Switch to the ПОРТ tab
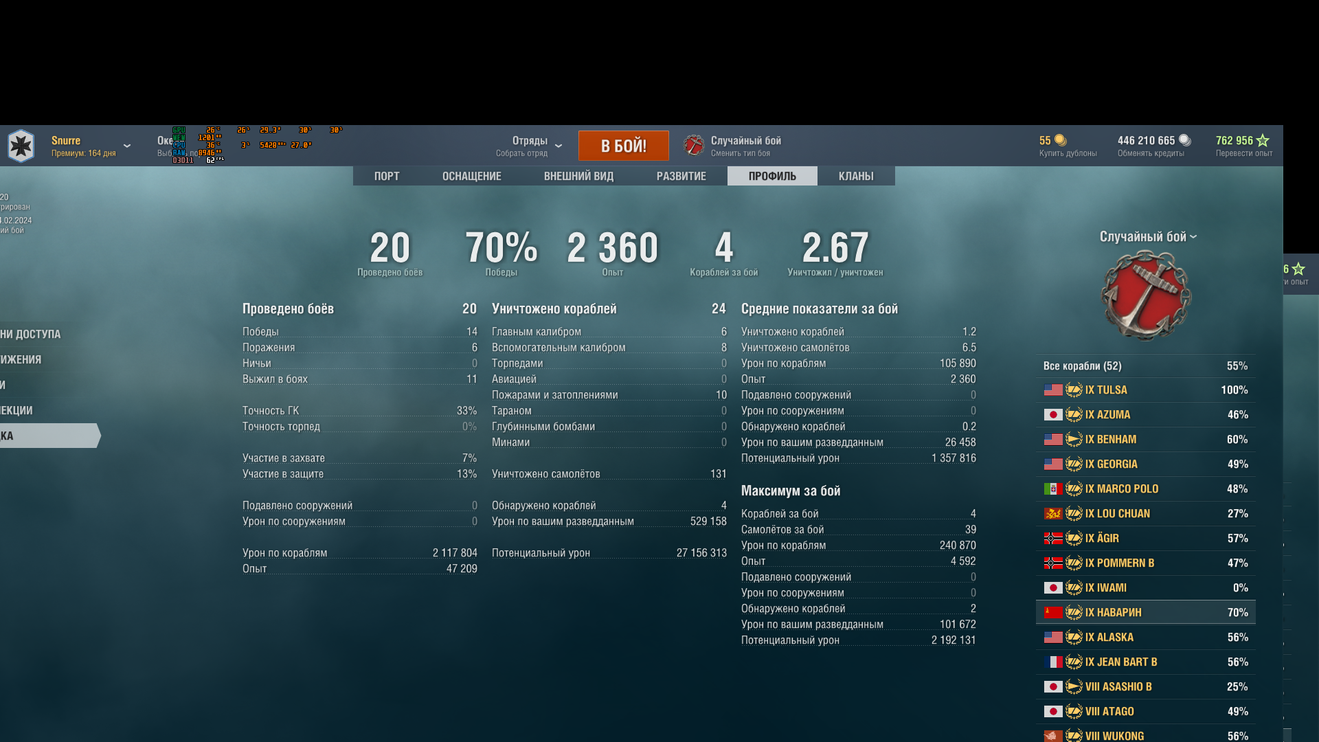This screenshot has height=742, width=1319. pos(387,177)
